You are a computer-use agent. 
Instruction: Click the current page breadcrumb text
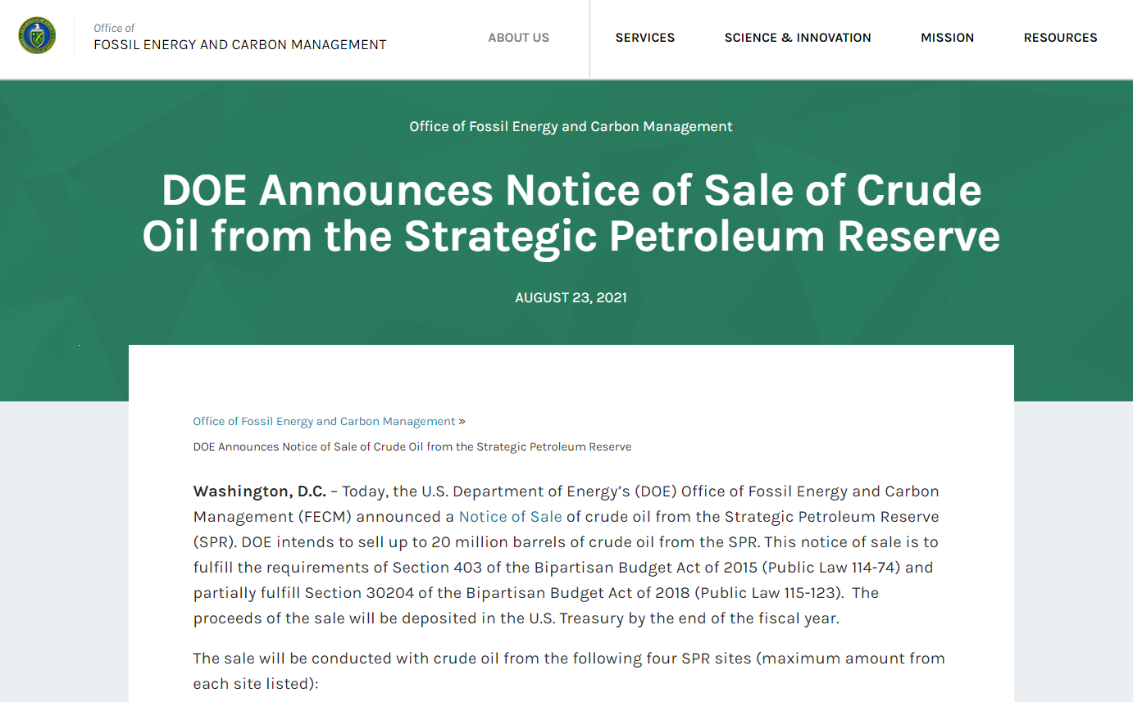pos(412,446)
